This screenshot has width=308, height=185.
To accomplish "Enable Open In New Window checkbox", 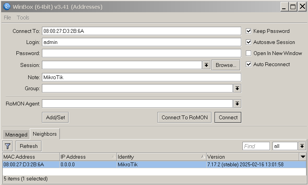I will click(x=249, y=53).
